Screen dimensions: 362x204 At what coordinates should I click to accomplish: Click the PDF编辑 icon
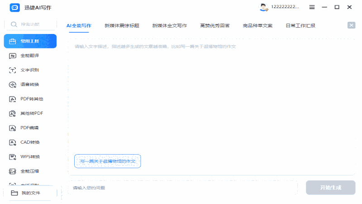(x=13, y=128)
